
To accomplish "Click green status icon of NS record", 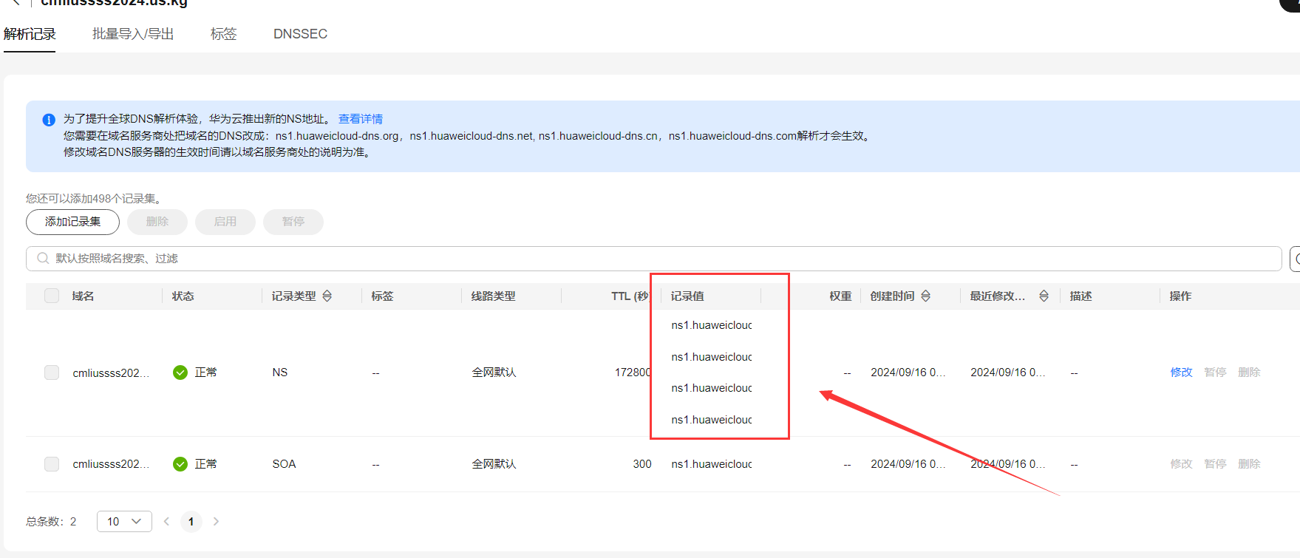I will (180, 372).
